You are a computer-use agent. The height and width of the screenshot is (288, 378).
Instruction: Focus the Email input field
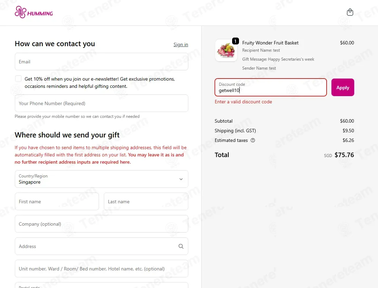(101, 62)
